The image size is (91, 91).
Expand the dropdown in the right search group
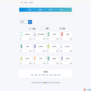click(x=60, y=29)
